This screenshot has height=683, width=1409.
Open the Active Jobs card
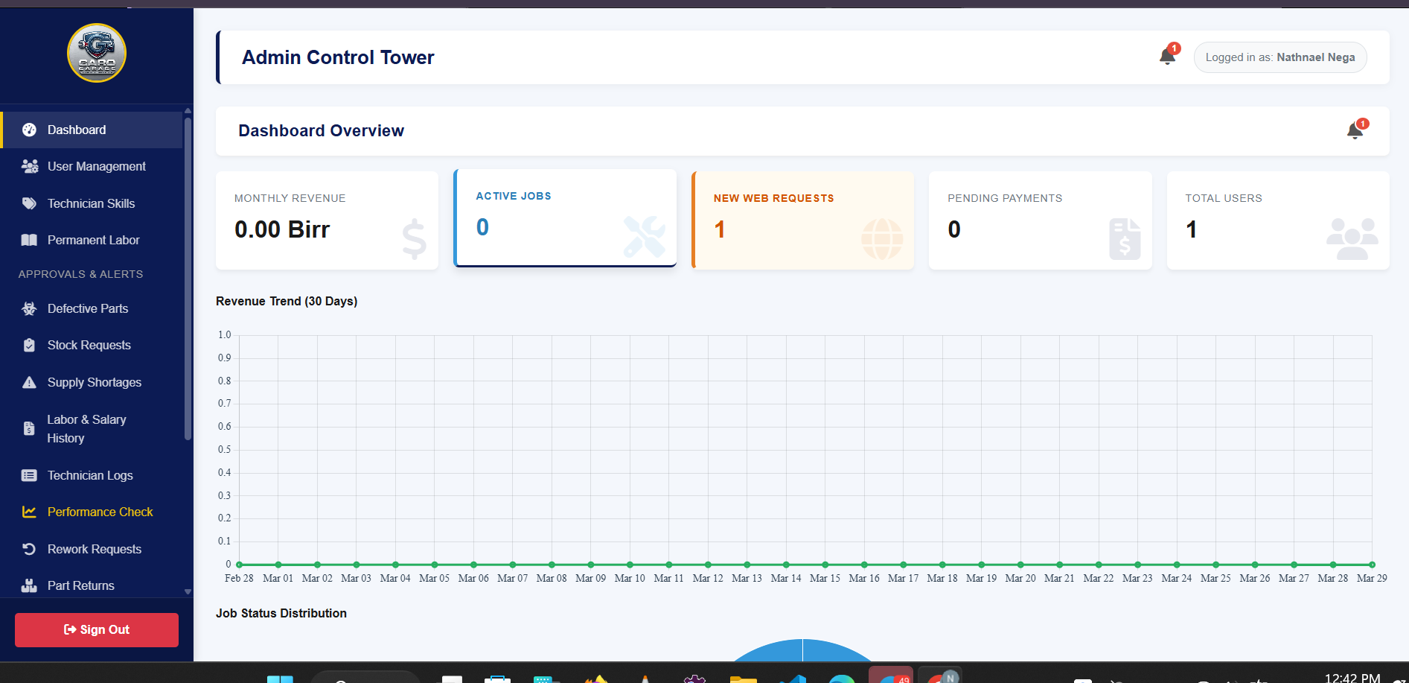565,217
